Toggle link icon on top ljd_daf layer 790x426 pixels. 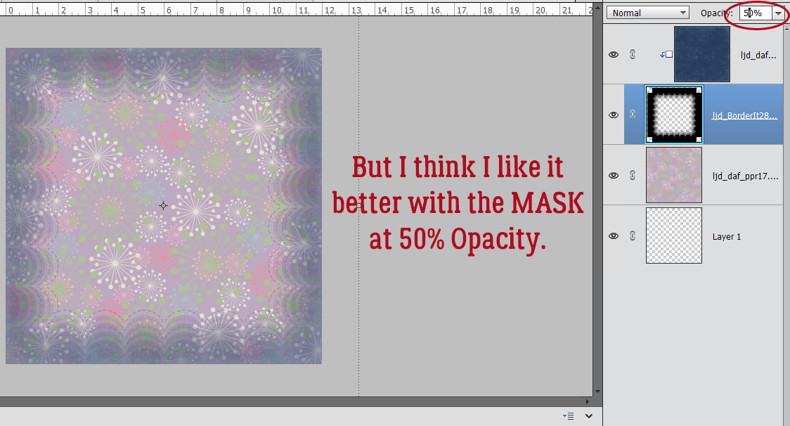[633, 54]
